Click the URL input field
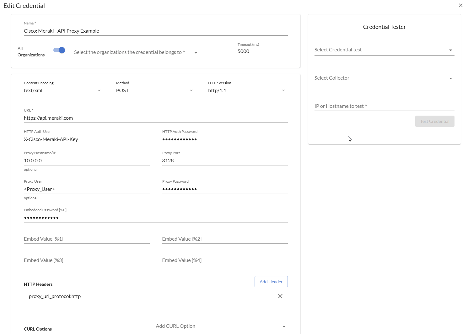 155,118
